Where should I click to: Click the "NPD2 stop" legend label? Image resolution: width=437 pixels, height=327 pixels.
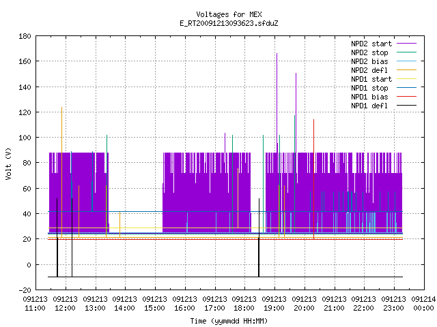(x=369, y=52)
